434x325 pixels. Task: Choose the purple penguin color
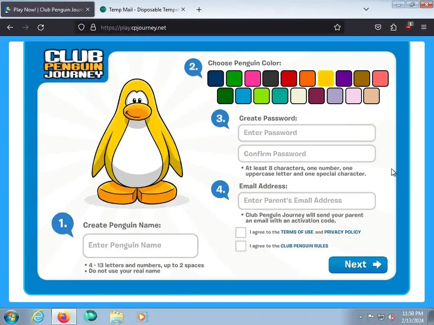click(x=344, y=78)
